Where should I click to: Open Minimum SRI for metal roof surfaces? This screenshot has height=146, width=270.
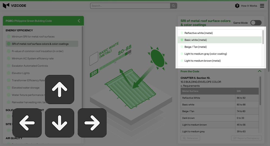[x=33, y=37]
